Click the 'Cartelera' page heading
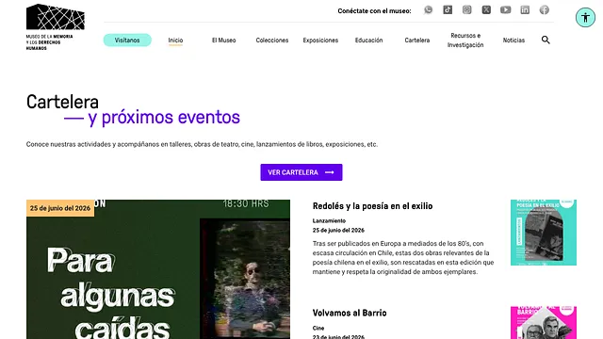This screenshot has height=339, width=603. (62, 102)
